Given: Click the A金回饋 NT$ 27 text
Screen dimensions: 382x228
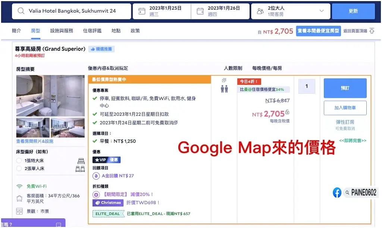Looking at the screenshot, I should (118, 176).
